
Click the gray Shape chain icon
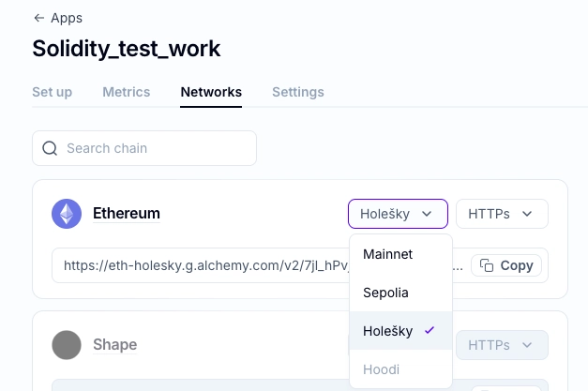(x=67, y=345)
